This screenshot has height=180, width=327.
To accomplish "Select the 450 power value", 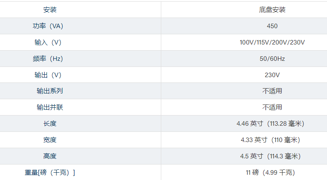I will pyautogui.click(x=272, y=26).
